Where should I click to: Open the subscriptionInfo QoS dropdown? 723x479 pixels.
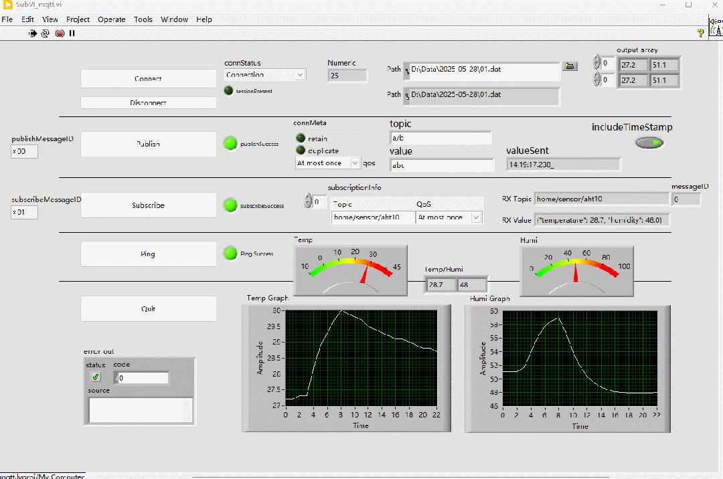point(476,217)
